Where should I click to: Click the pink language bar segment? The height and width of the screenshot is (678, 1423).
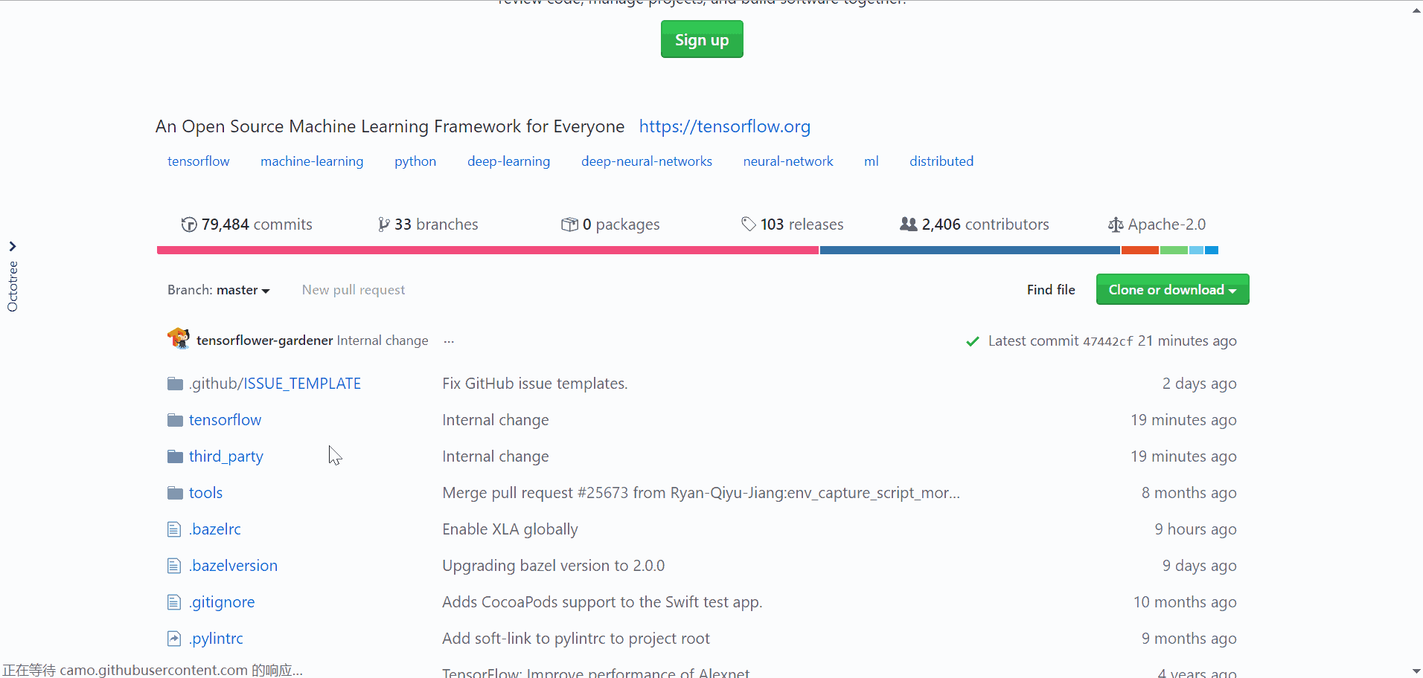(x=487, y=251)
